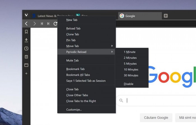Switch to the Google tab
The image size is (196, 125).
[139, 16]
